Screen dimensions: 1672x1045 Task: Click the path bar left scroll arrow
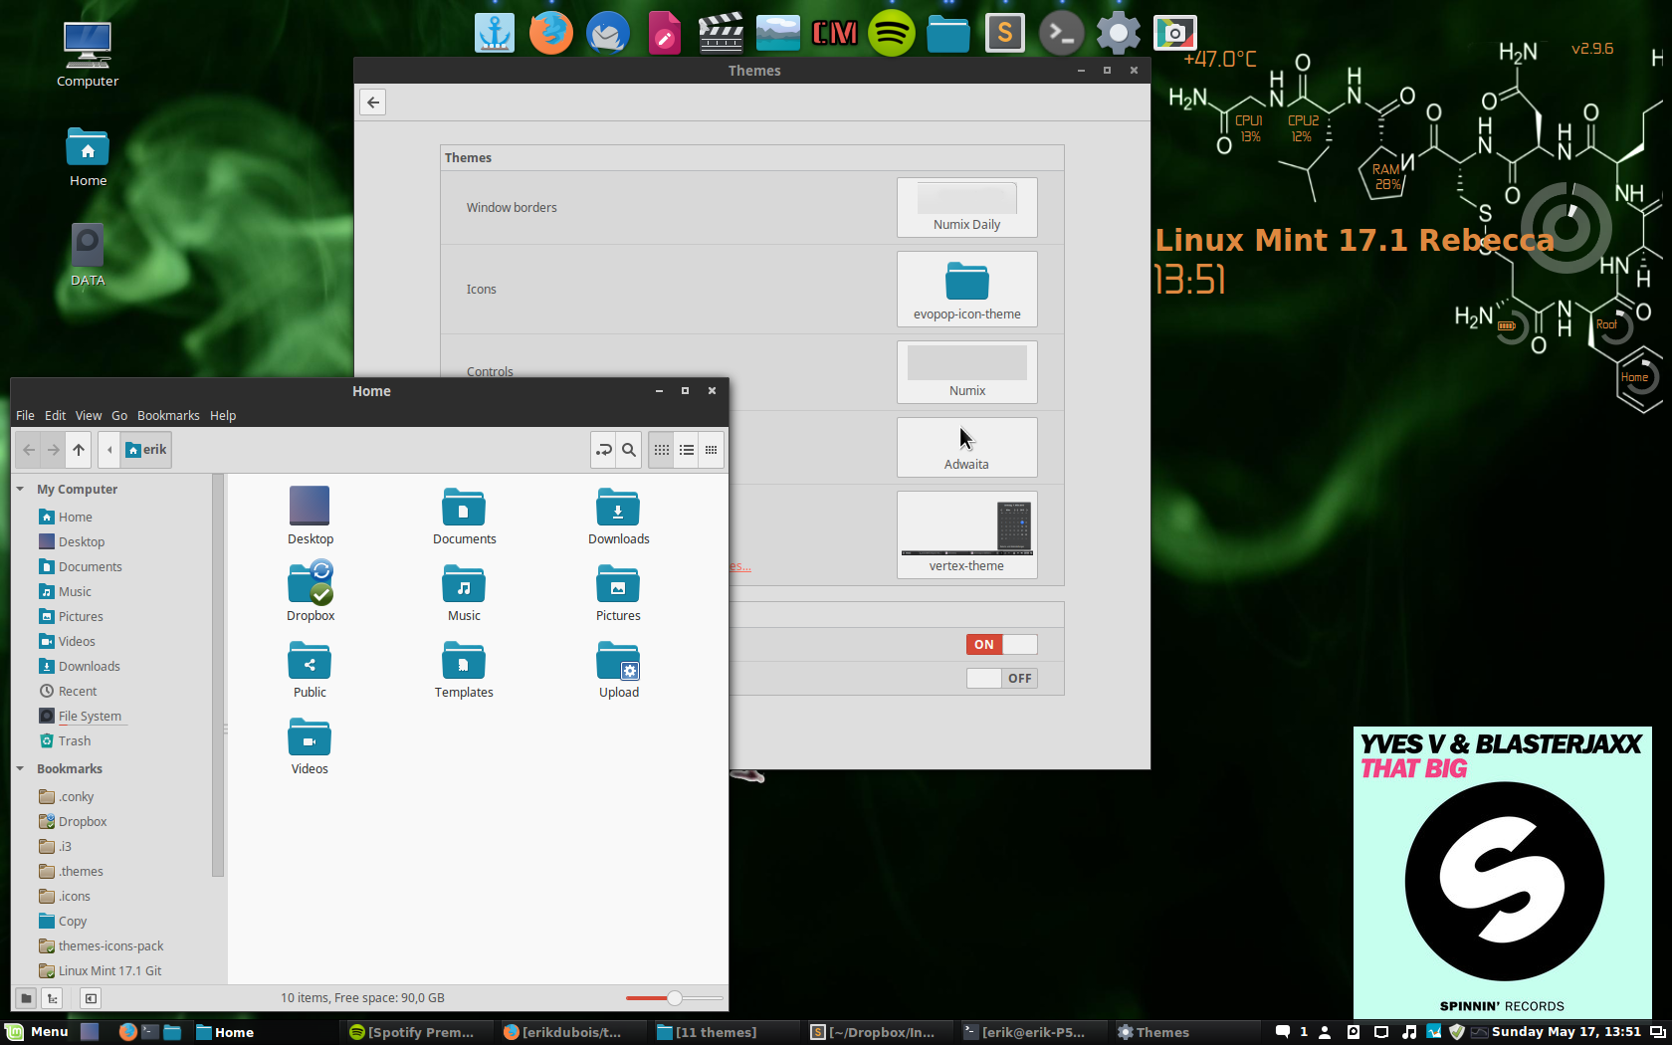click(109, 450)
